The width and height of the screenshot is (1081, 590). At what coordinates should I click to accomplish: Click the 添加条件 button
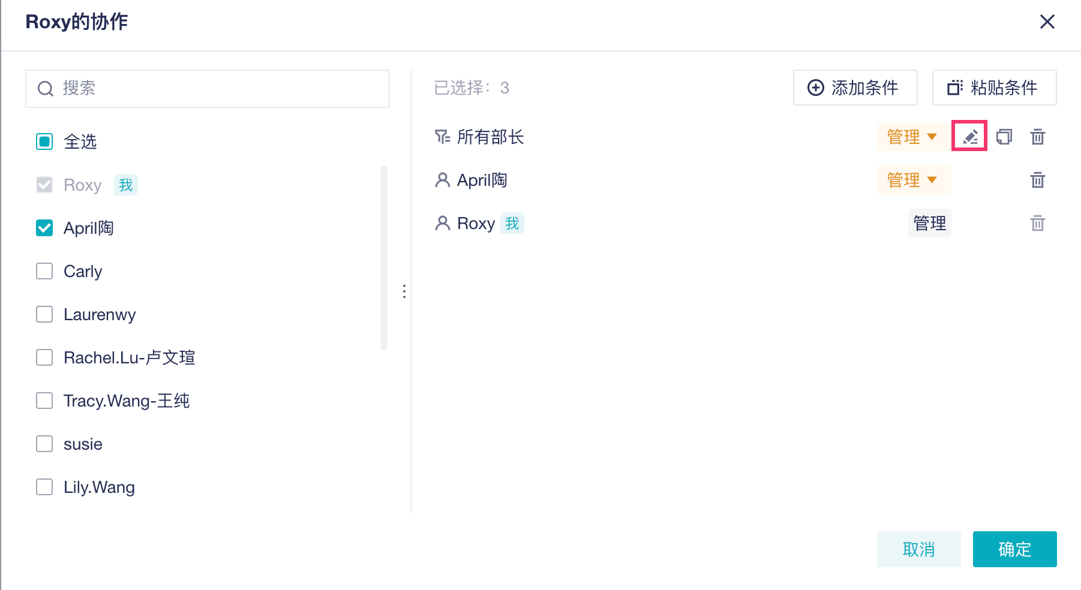point(854,88)
